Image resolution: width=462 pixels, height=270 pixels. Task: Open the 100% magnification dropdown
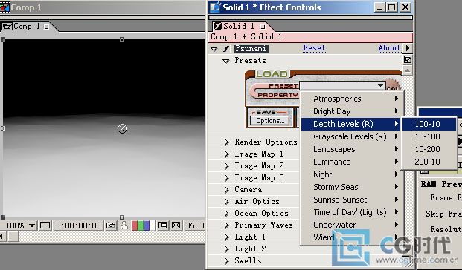[19, 225]
